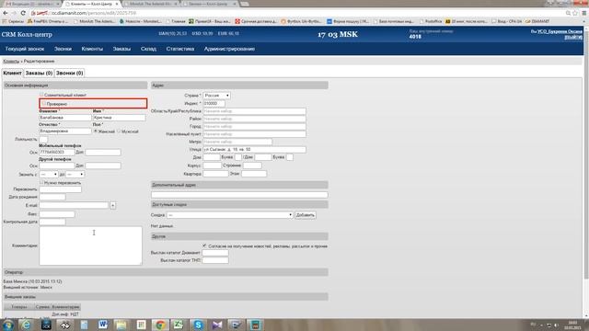Open the Звонить с start time dropdown
Image resolution: width=589 pixels, height=331 pixels.
(49, 175)
